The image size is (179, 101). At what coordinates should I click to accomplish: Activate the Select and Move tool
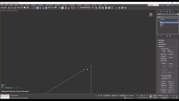tap(37, 8)
